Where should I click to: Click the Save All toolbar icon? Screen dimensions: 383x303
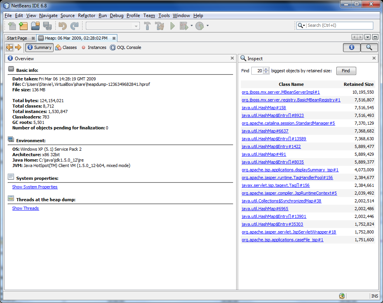(47, 26)
